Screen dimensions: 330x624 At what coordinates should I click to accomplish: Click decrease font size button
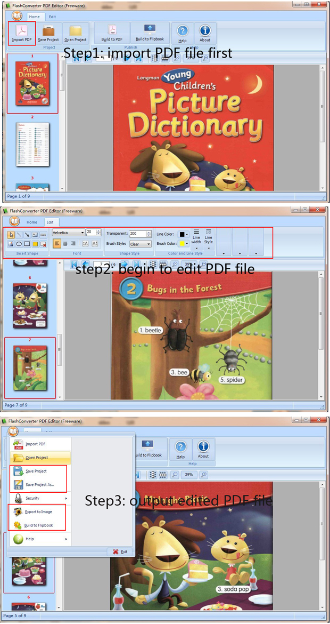coord(95,244)
